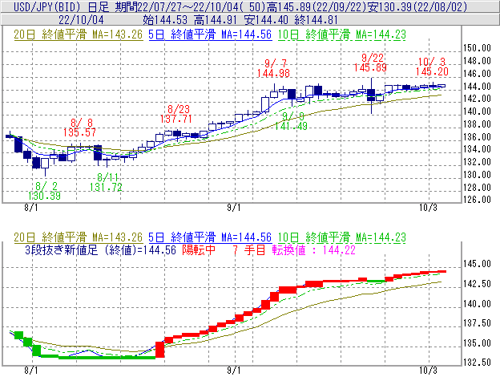Click the 145.00 axis label in lower chart
500x381 pixels.
tap(477, 264)
